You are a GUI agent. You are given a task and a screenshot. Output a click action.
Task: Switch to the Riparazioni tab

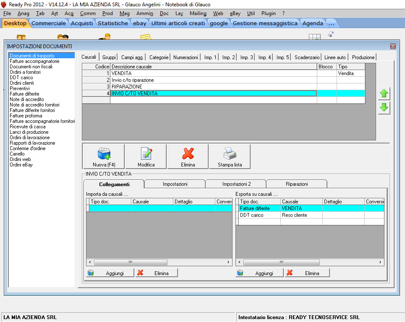click(297, 184)
